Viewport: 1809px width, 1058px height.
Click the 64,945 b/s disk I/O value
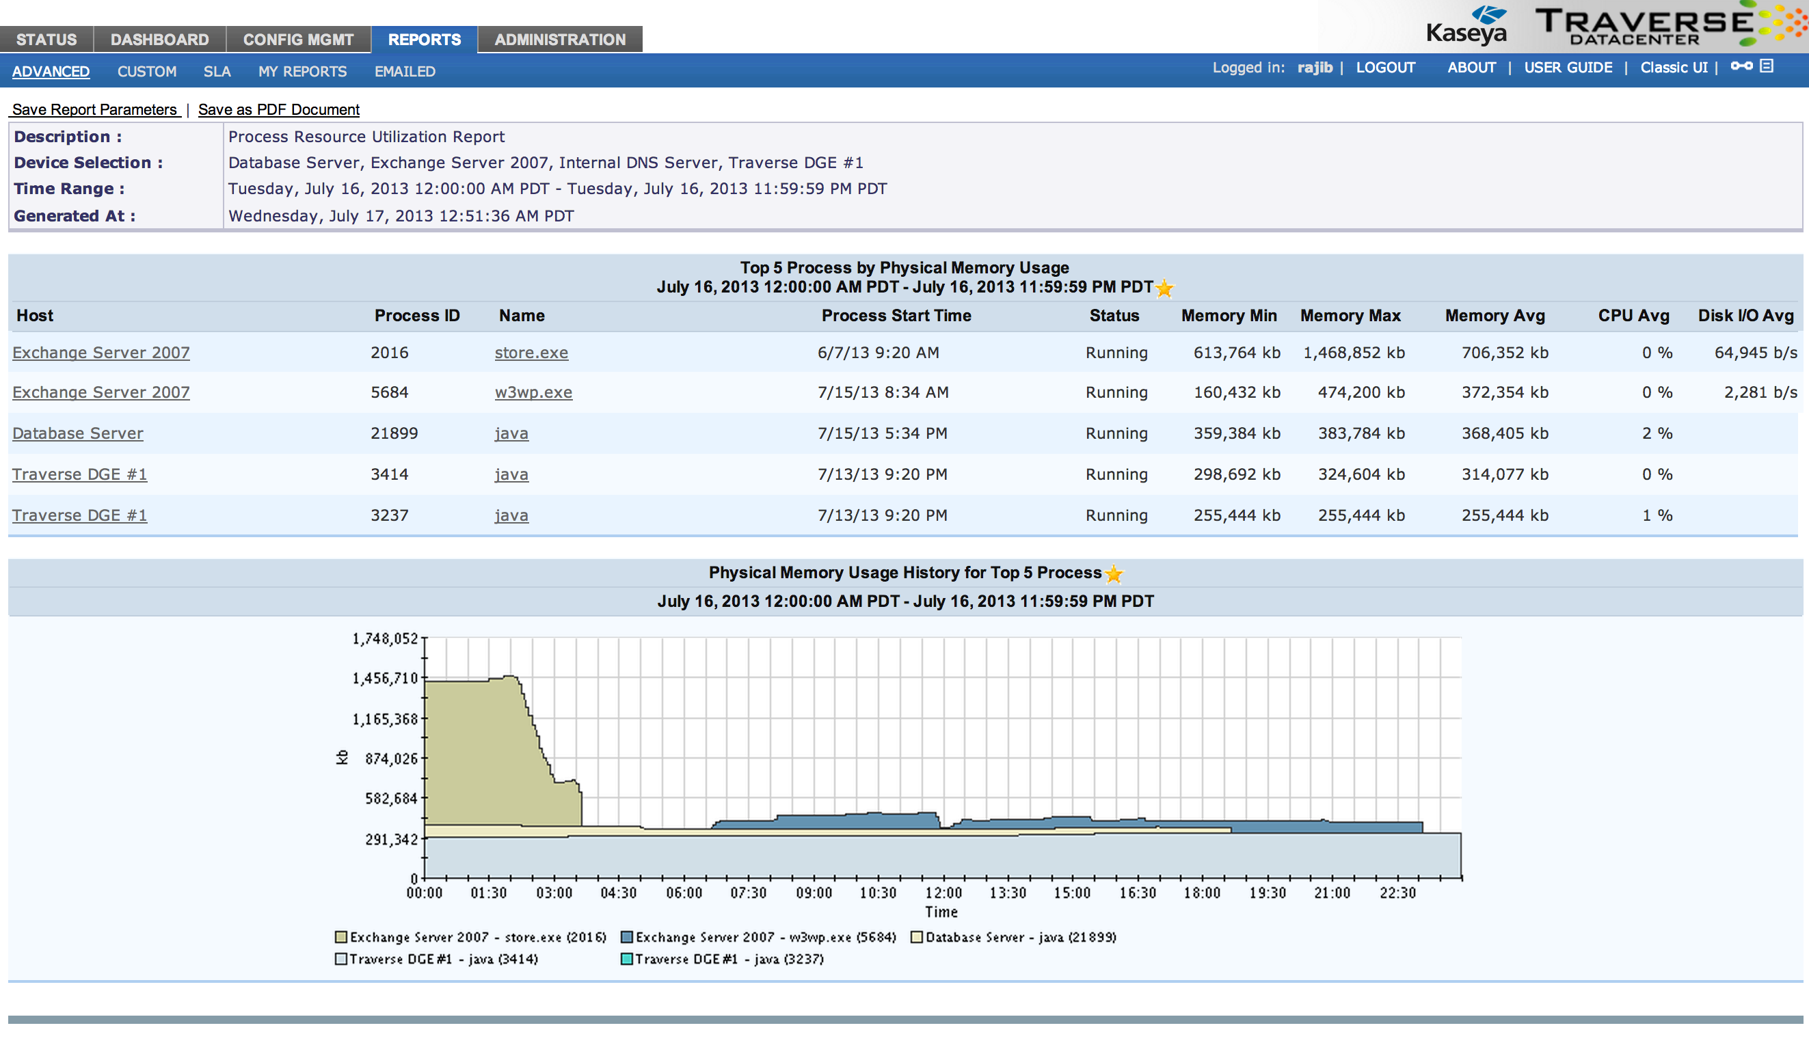[x=1756, y=353]
